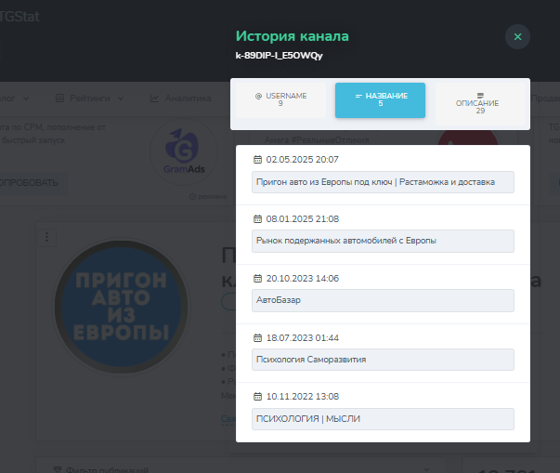Click the ПОПРОБОВАТЬ button
Screen dimensions: 560x473
pos(30,183)
